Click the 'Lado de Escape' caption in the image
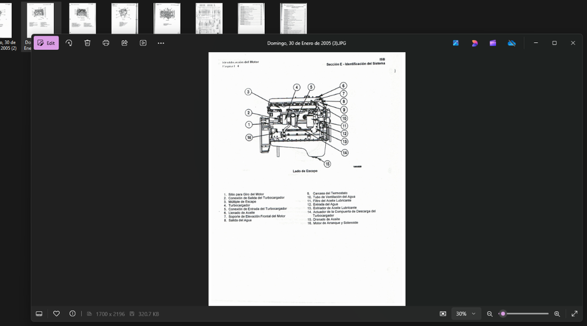587x326 pixels. [305, 171]
